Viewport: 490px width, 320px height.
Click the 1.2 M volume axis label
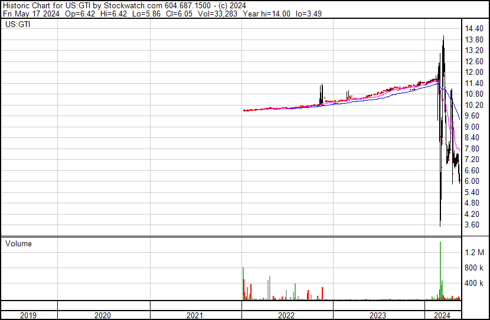(474, 252)
